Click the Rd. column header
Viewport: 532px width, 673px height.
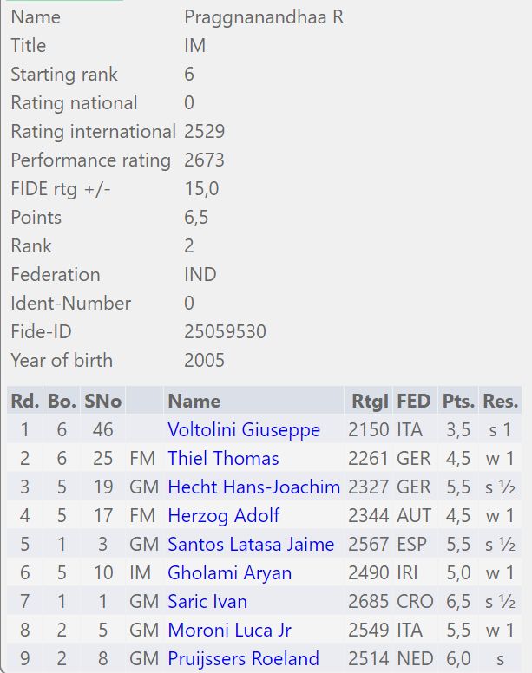[24, 401]
